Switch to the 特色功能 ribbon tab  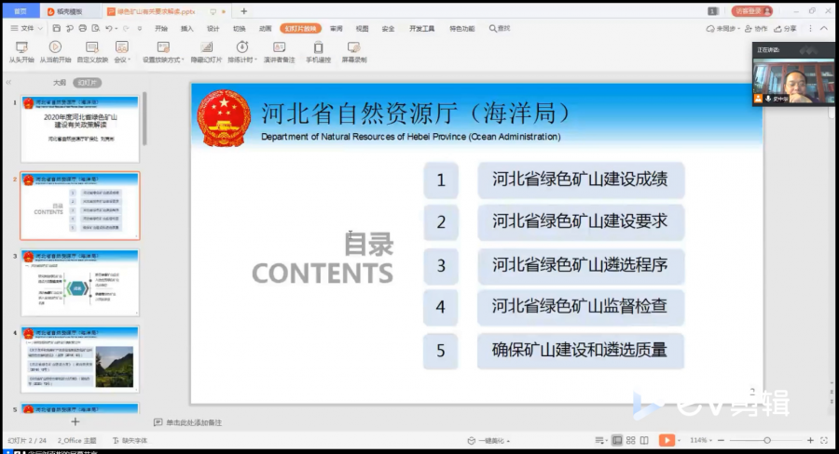pos(461,28)
